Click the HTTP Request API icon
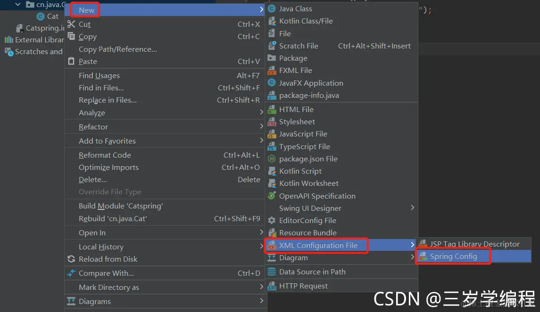 tap(272, 286)
